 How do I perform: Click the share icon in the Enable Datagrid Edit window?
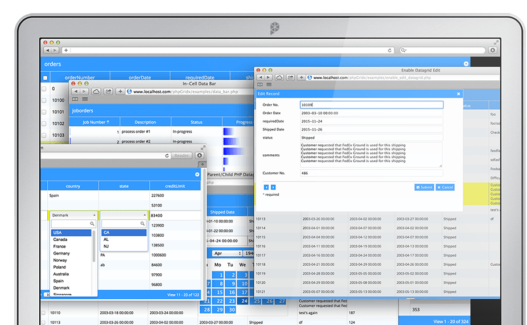click(x=290, y=77)
